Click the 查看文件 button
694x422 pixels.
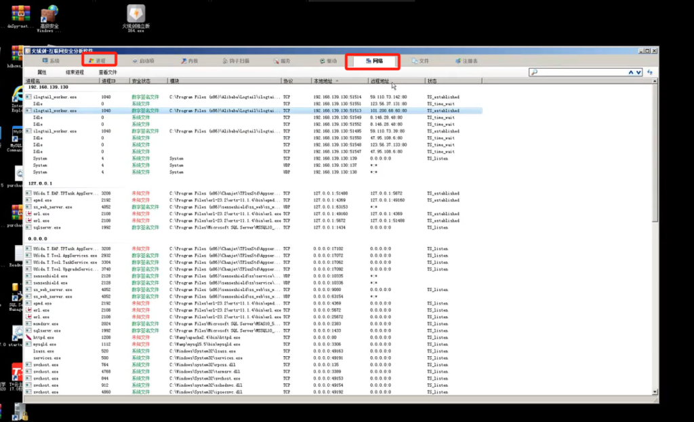(x=108, y=72)
